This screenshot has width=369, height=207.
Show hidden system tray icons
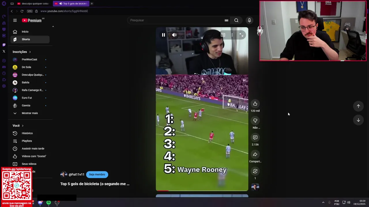323,203
